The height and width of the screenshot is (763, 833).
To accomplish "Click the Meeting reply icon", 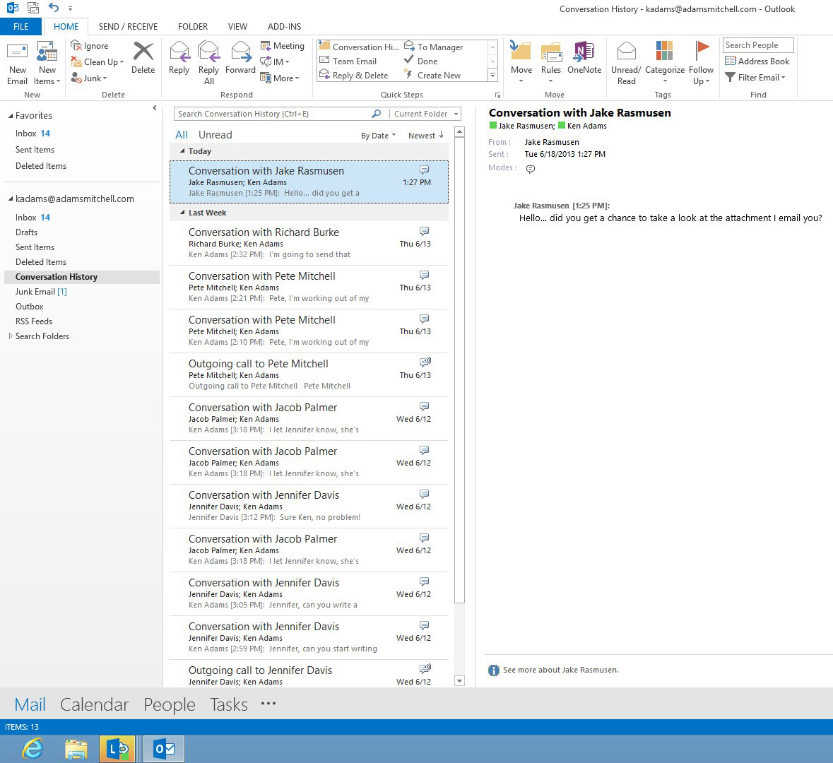I will 266,46.
